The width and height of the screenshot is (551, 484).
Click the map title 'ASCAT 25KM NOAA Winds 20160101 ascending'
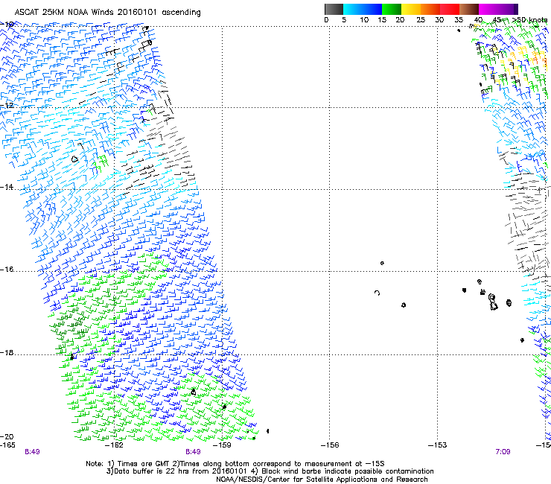tap(107, 13)
